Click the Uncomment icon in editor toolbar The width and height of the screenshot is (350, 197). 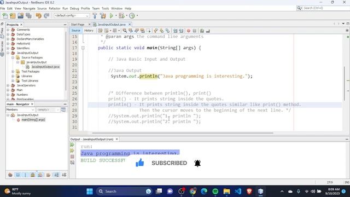208,31
